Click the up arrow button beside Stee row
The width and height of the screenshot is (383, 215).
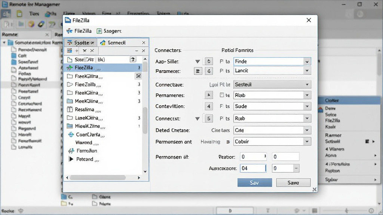[133, 59]
